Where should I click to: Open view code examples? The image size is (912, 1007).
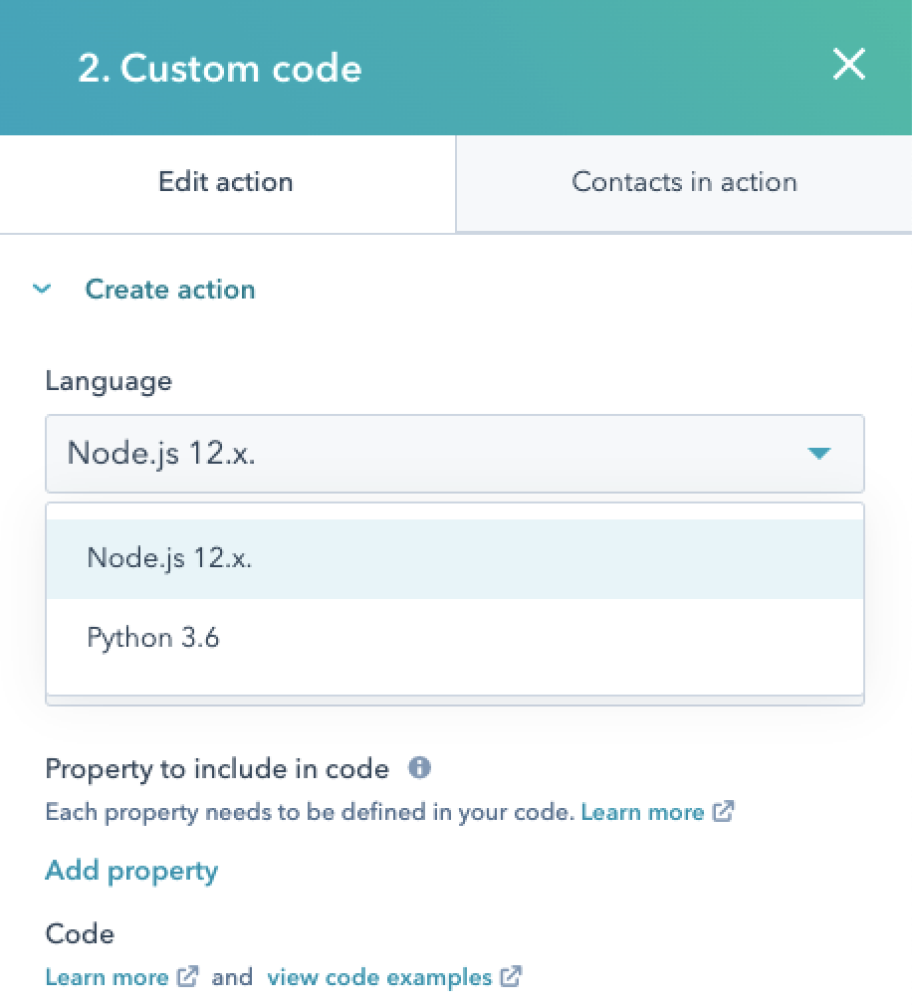(378, 976)
